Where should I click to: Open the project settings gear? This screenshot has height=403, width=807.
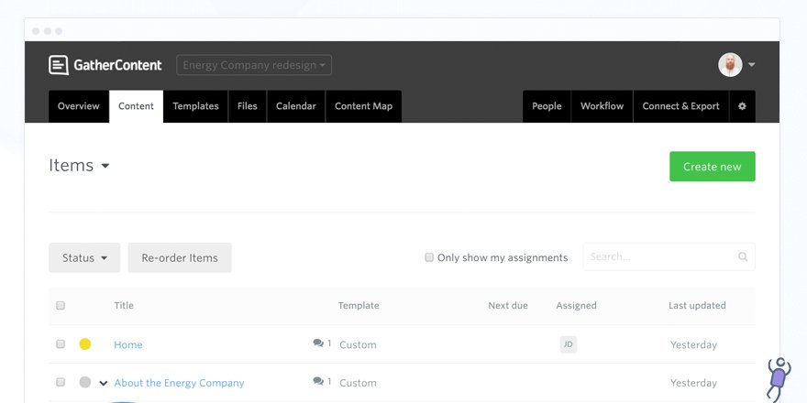click(x=742, y=106)
